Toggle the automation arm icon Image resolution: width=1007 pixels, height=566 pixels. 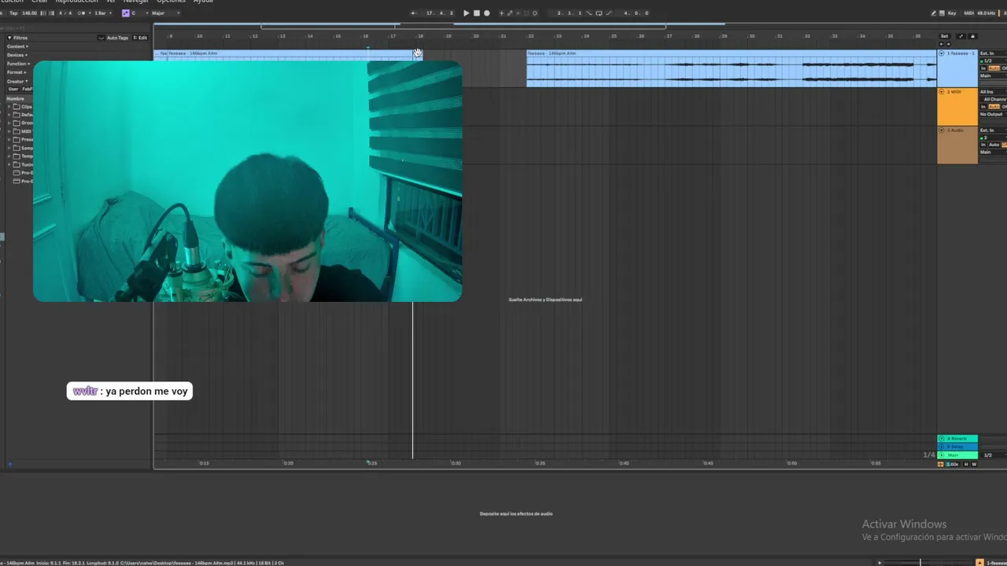tap(510, 13)
